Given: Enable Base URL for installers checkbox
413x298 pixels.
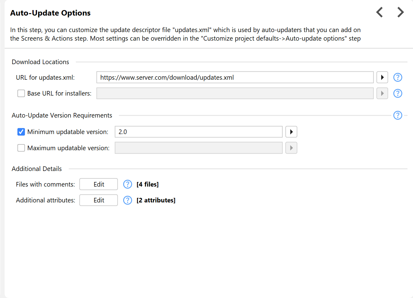Looking at the screenshot, I should coord(21,93).
